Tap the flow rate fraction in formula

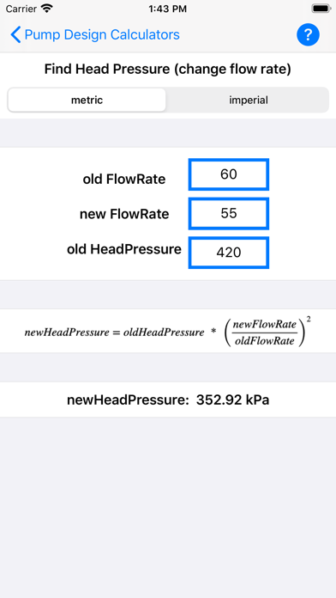coord(265,333)
